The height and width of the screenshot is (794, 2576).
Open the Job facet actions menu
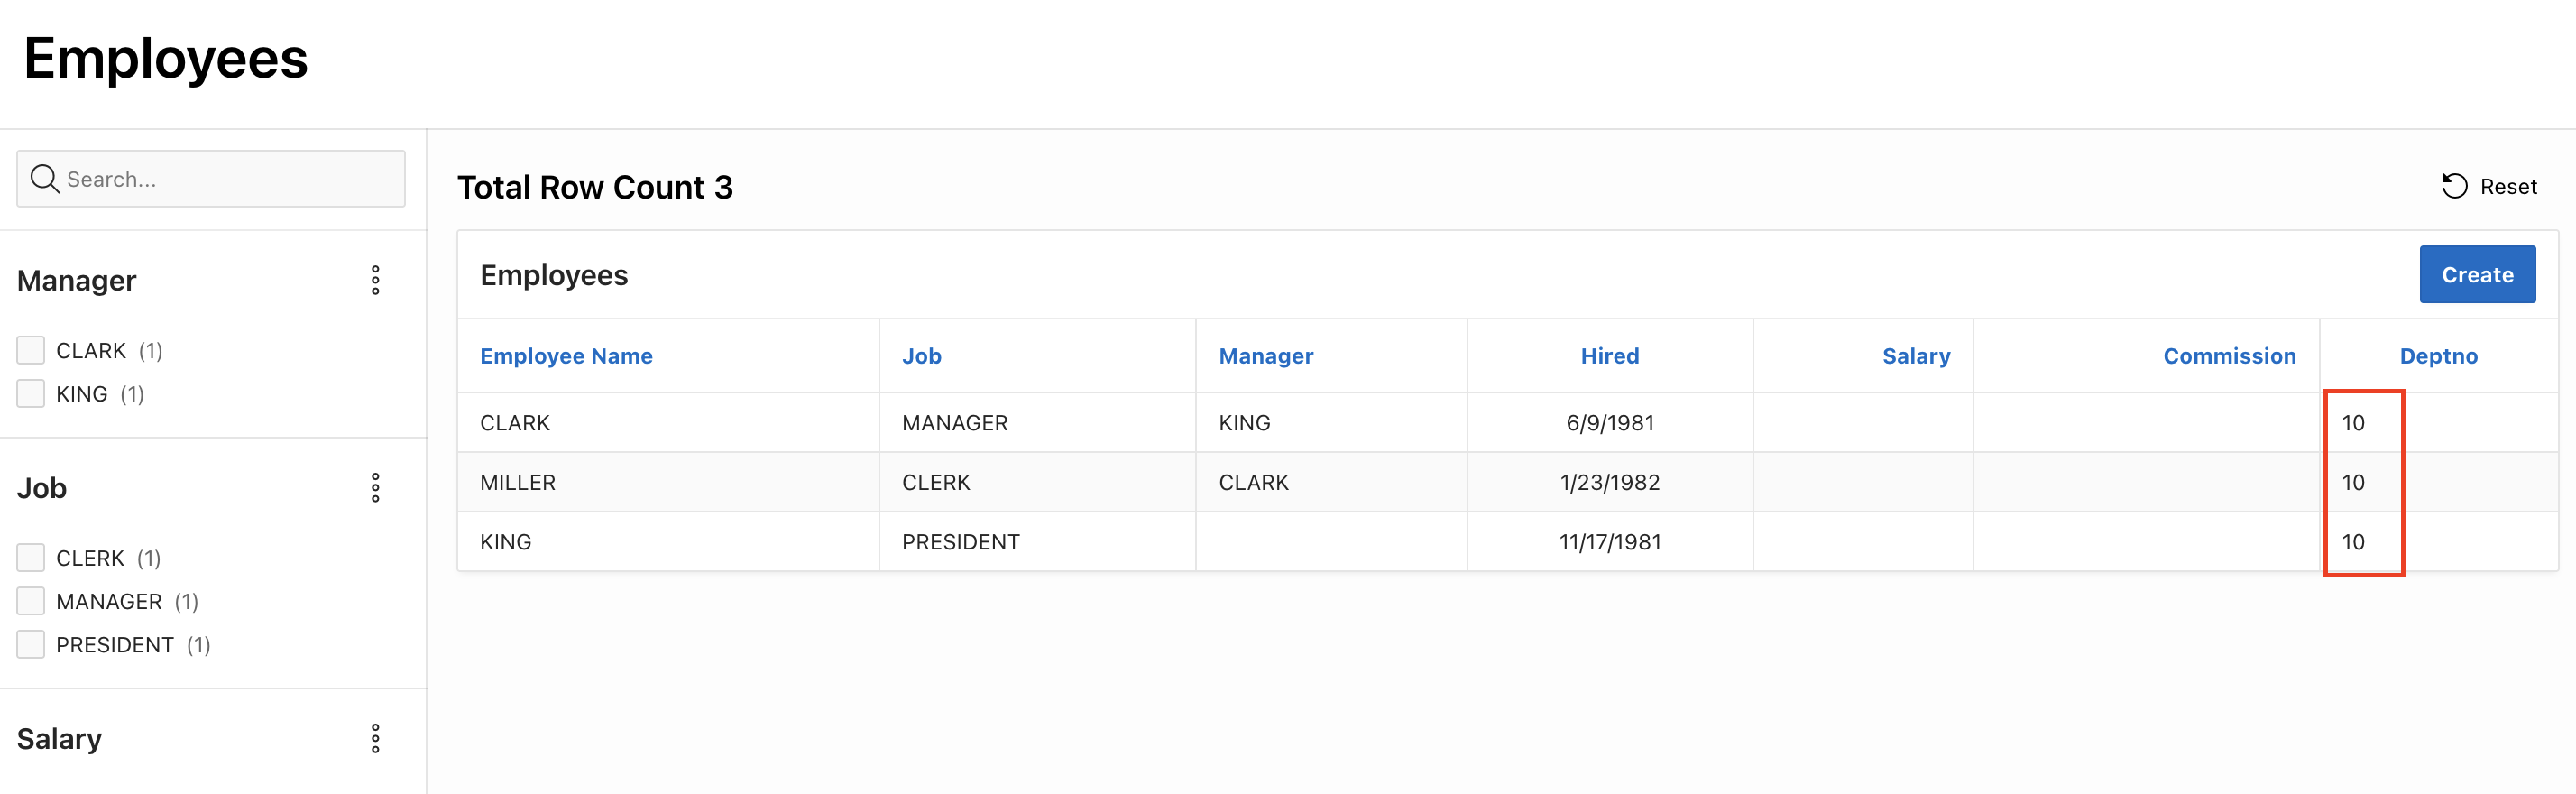[x=375, y=488]
